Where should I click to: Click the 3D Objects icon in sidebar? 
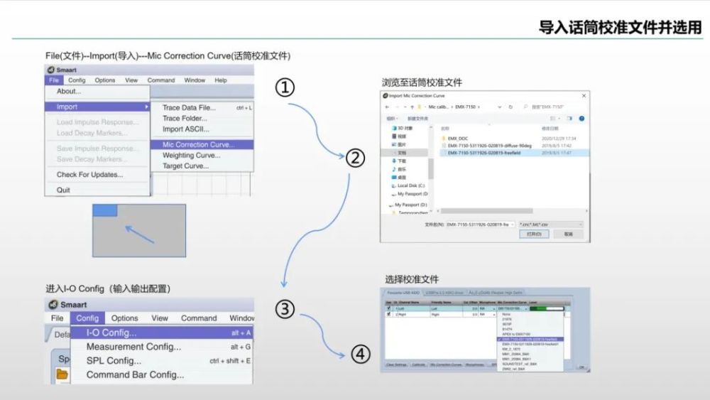tap(394, 128)
